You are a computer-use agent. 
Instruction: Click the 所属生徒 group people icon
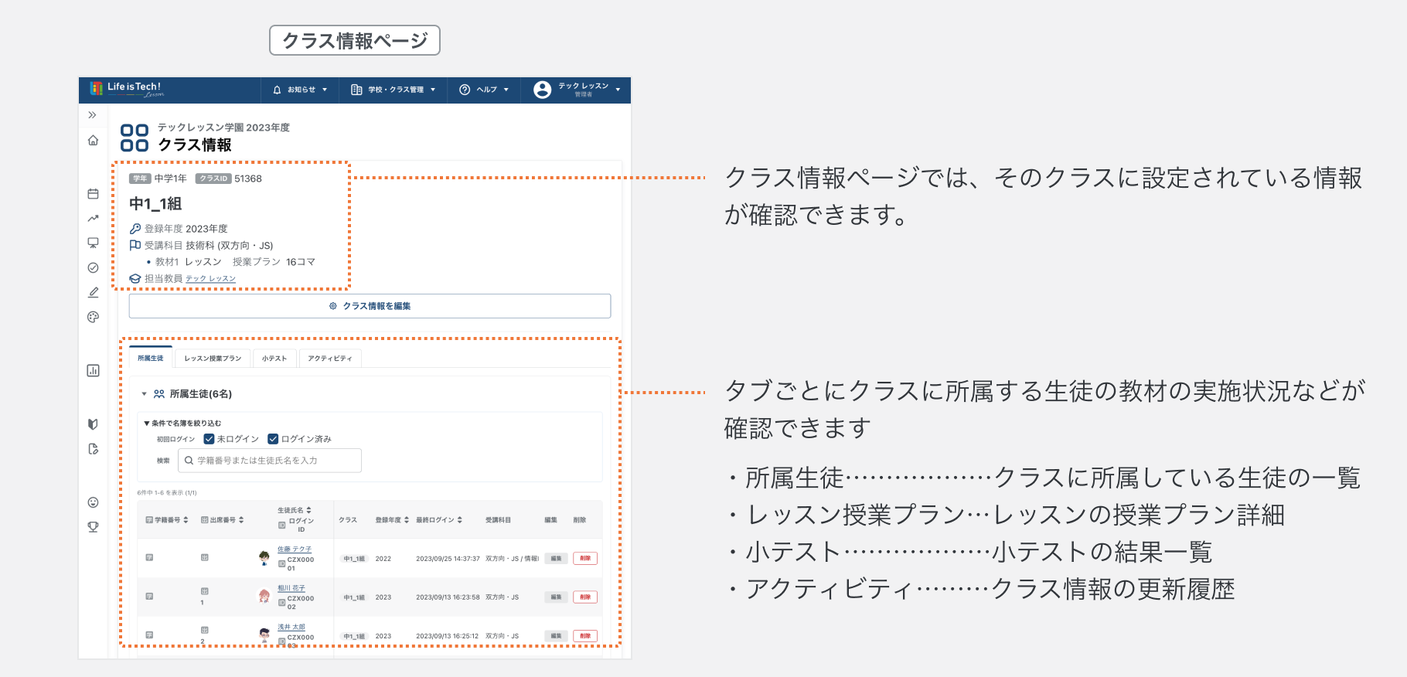click(159, 394)
